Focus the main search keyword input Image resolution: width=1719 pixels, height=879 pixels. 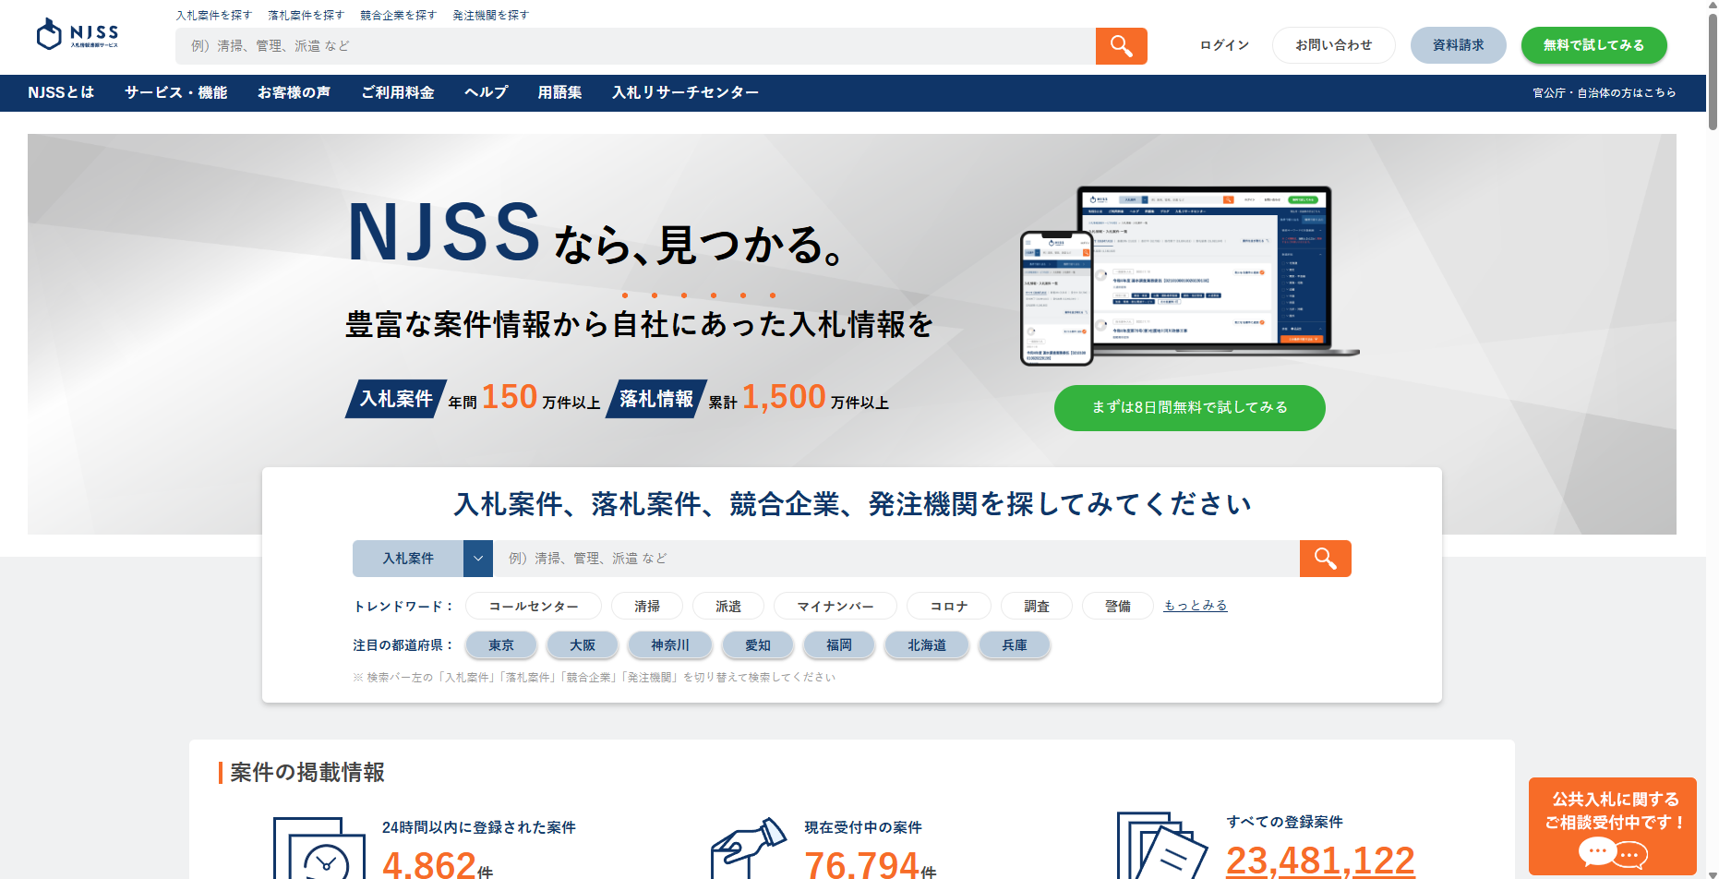pyautogui.click(x=896, y=559)
